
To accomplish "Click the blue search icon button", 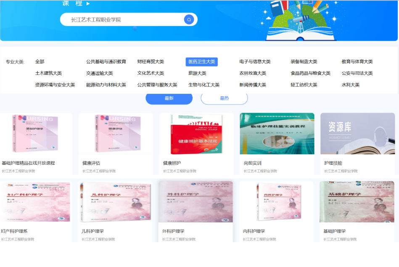I will tap(189, 20).
